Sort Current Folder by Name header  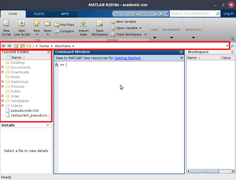[31, 58]
